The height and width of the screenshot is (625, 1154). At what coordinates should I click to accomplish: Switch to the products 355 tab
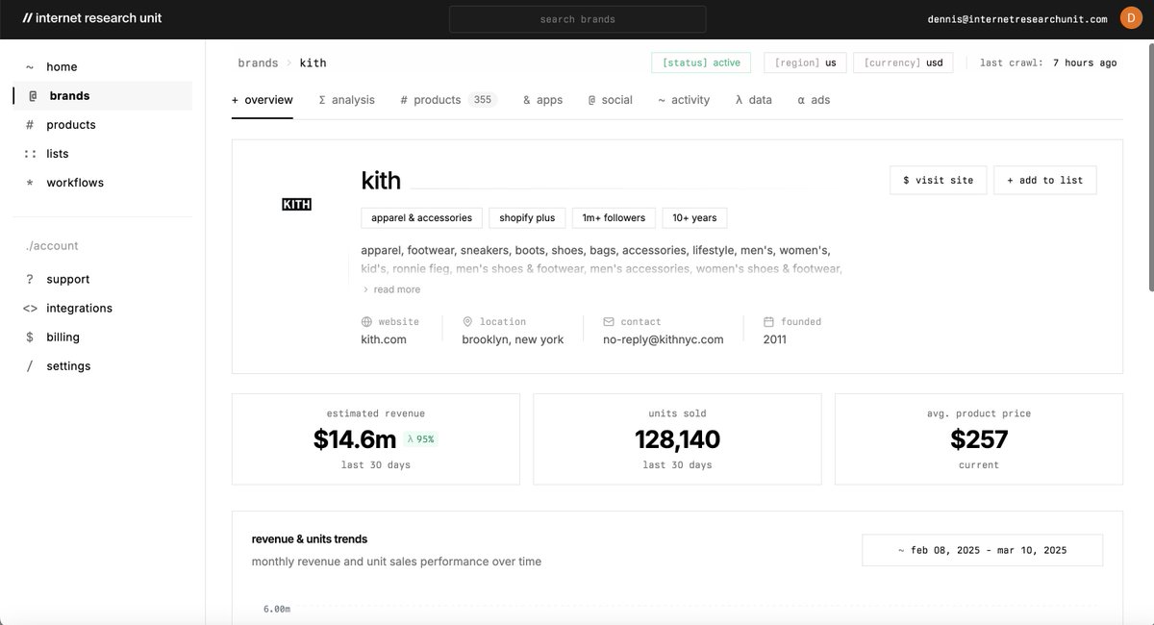(x=447, y=100)
